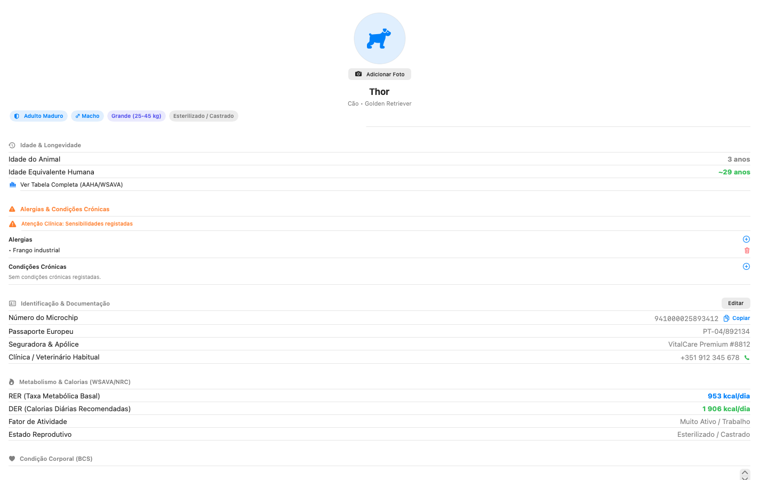Copy the microchip number with the Copiar button
The image size is (768, 480).
coord(737,318)
